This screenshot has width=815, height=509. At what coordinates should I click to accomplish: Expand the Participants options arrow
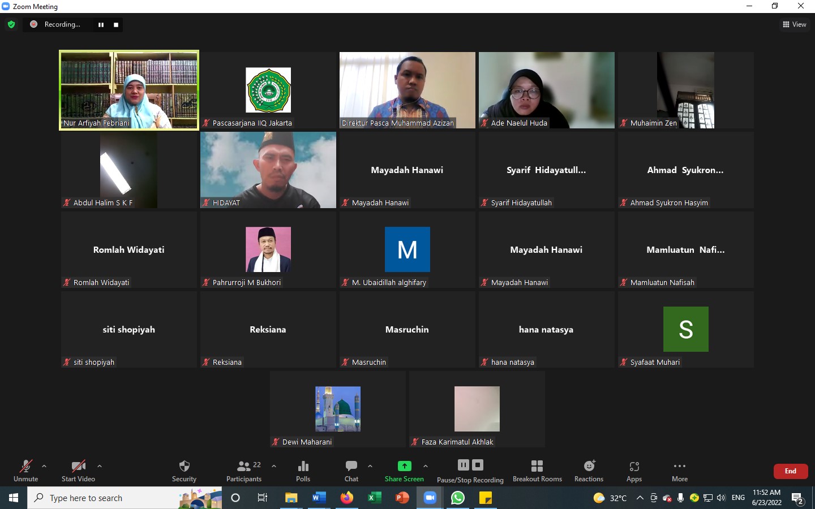[274, 467]
